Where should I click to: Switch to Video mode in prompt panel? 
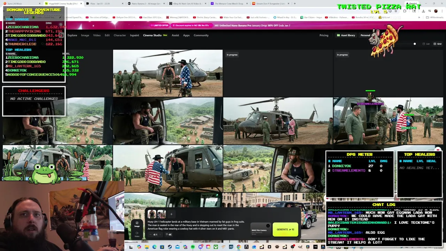click(x=137, y=234)
